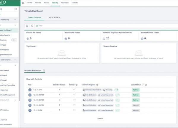178x128 pixels.
Task: Open the Resources top menu
Action: pos(65,3)
